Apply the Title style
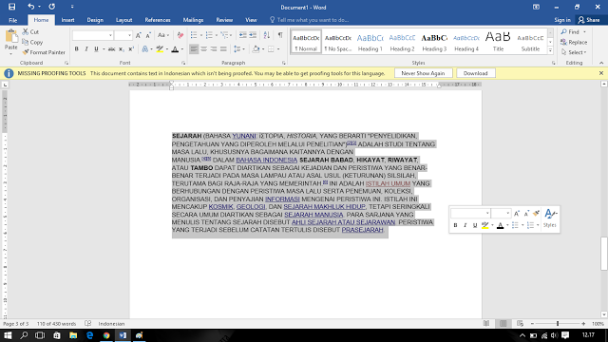This screenshot has width=608, height=342. click(498, 42)
